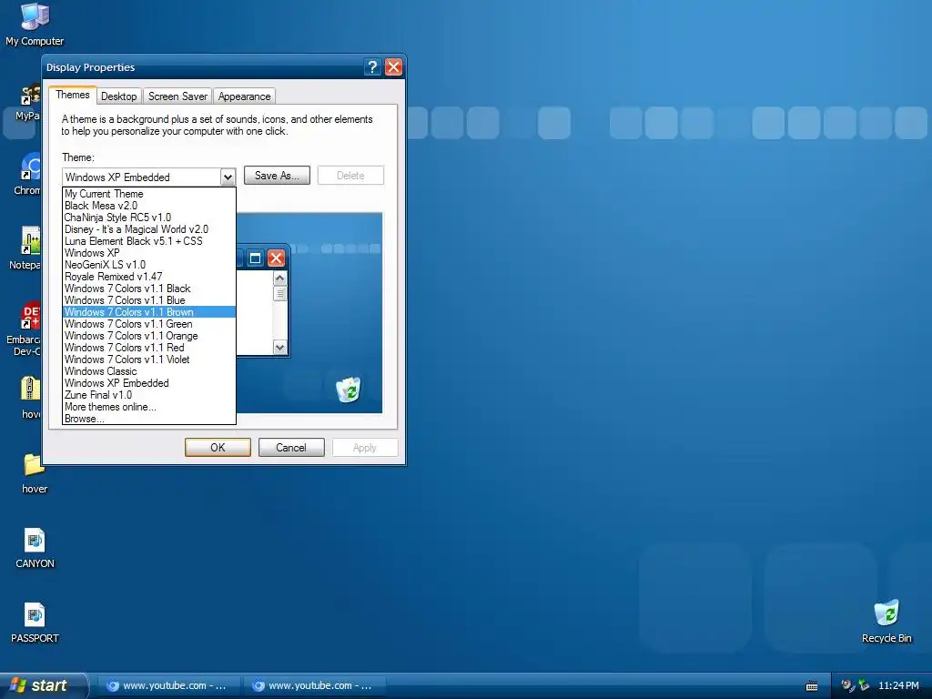Click the OK button
This screenshot has height=699, width=932.
coord(218,448)
